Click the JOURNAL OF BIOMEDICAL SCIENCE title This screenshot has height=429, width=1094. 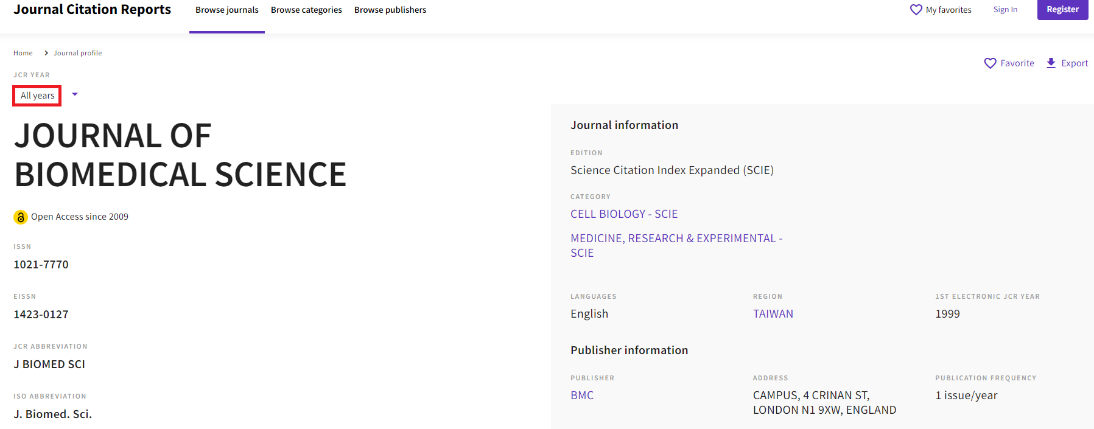click(x=180, y=155)
